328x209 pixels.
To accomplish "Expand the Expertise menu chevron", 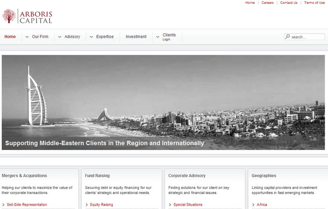I will [x=91, y=37].
